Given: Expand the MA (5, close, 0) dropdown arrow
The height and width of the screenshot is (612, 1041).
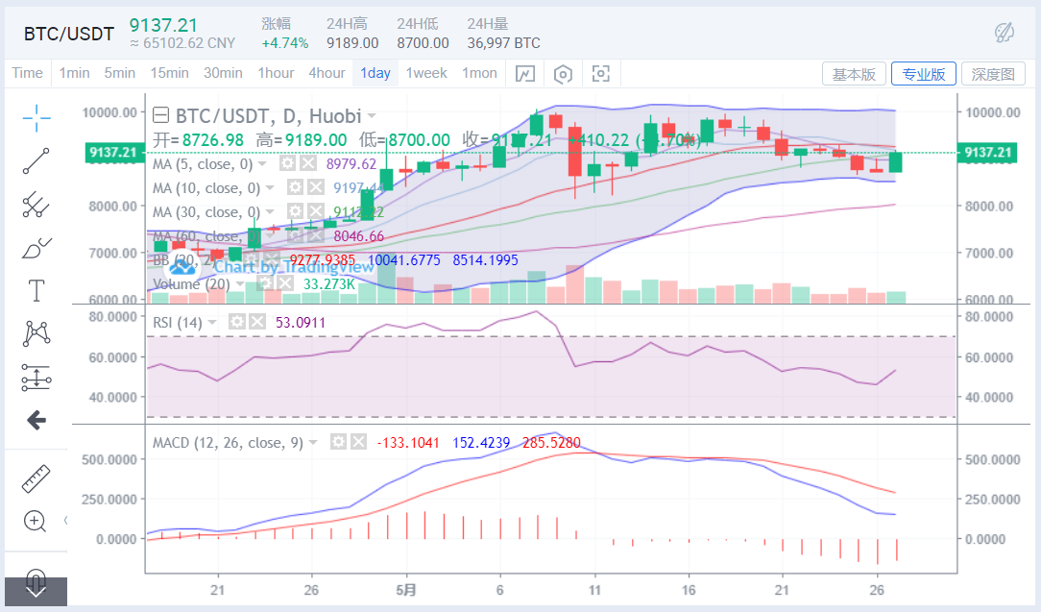Looking at the screenshot, I should [x=262, y=164].
